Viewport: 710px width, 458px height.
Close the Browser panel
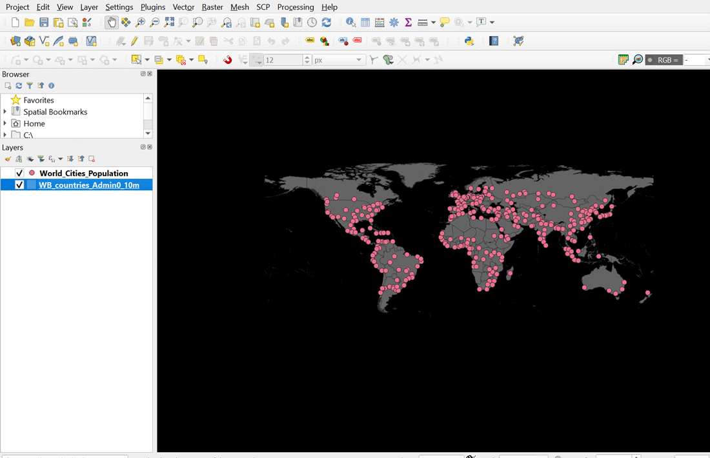tap(150, 74)
